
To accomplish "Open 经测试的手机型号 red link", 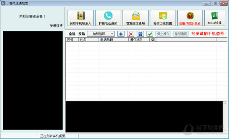I will tap(208, 34).
